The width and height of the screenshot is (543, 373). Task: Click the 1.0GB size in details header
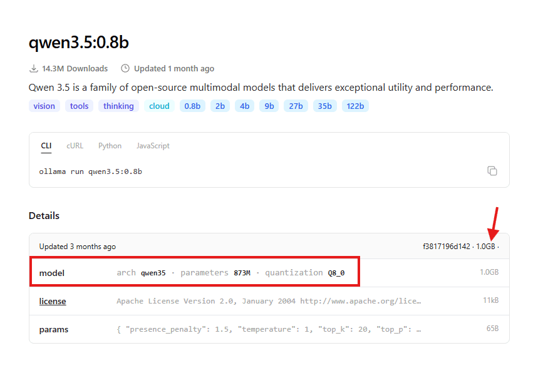(485, 247)
